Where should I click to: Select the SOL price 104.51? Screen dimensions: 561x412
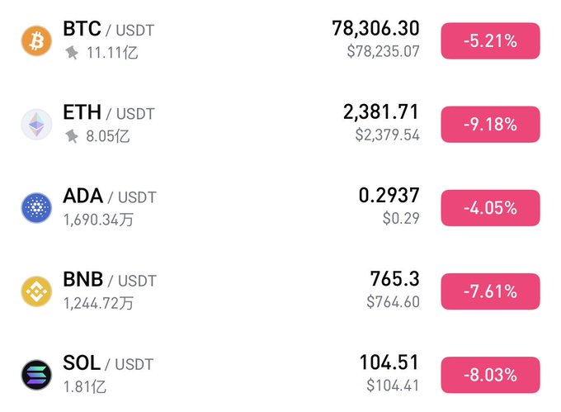(x=389, y=362)
